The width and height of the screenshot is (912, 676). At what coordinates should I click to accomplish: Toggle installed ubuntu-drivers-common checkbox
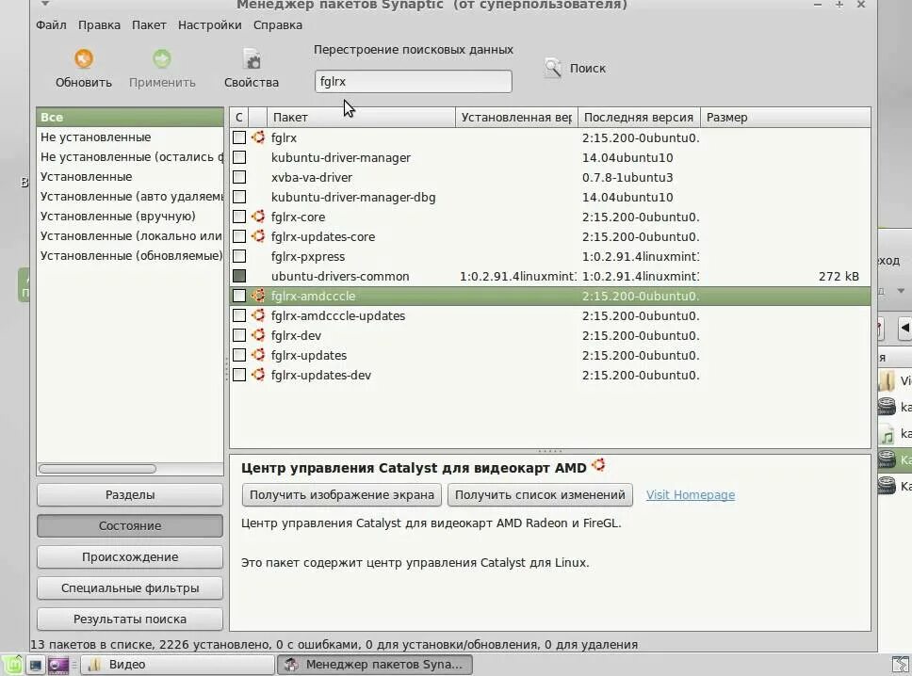tap(239, 276)
